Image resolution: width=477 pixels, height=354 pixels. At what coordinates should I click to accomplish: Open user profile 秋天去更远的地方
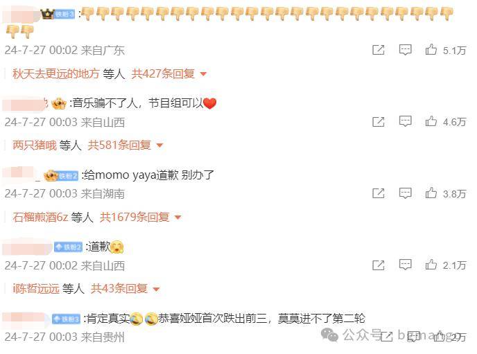point(56,73)
